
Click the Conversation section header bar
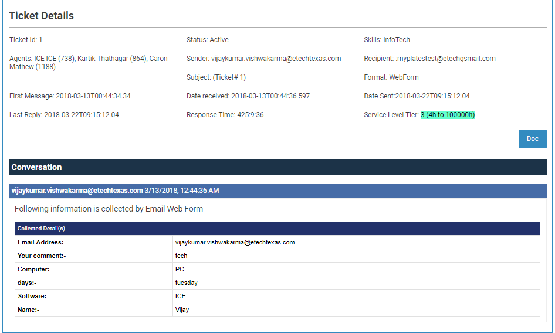[277, 167]
